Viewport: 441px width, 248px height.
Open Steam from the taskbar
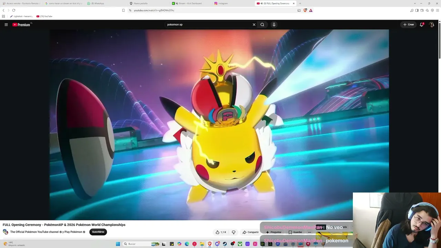[x=225, y=244]
